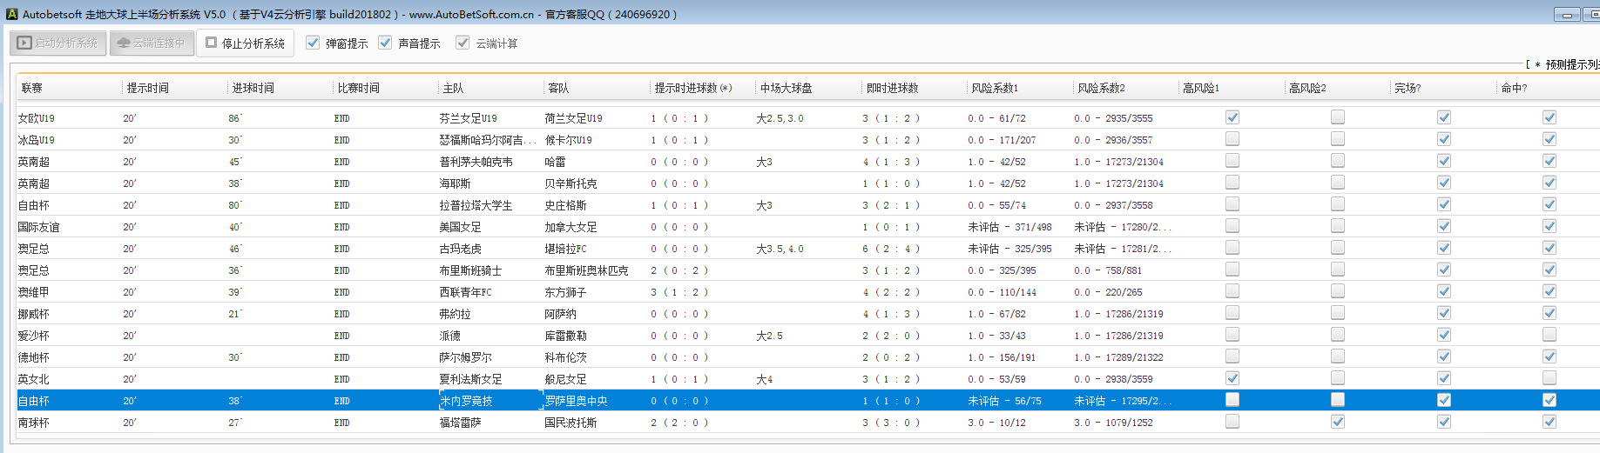Check 命中? for the 爱沙杯 row
Viewport: 1600px width, 453px height.
click(1549, 335)
